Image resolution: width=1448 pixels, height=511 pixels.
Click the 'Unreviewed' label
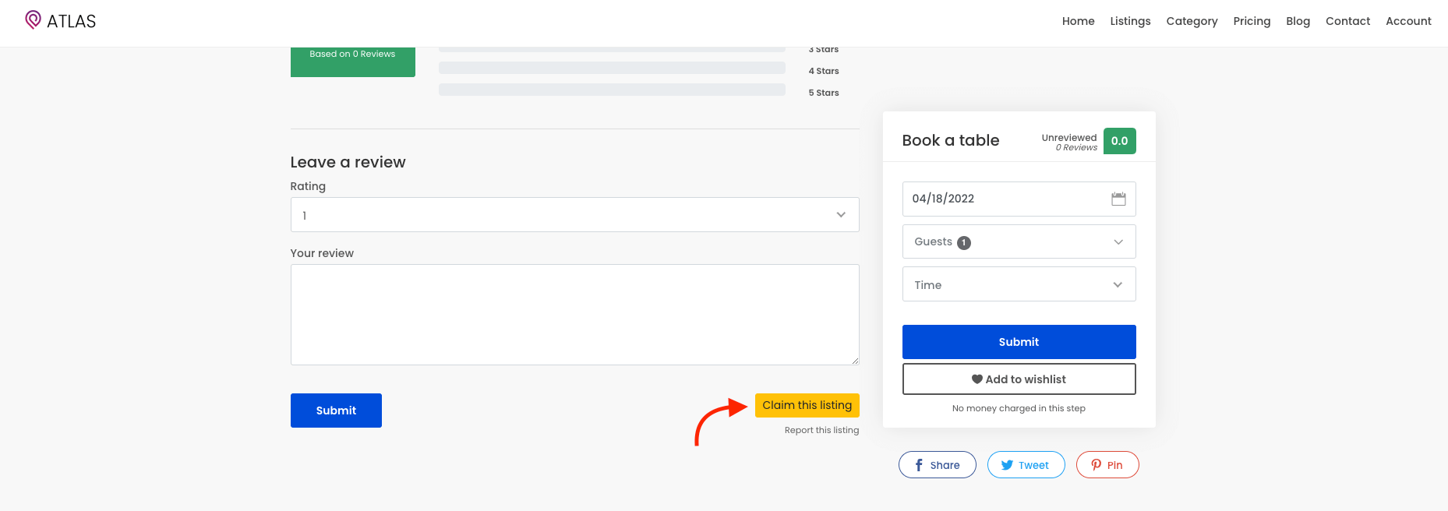1069,138
